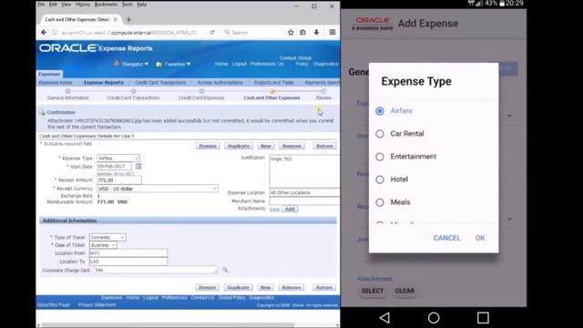Click the top Duplicate button
This screenshot has width=583, height=328.
tap(239, 146)
